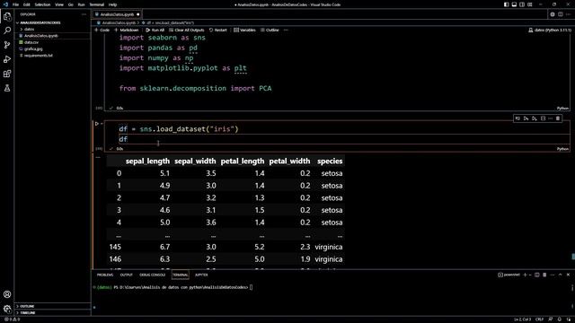Screen dimensions: 575x323
Task: Switch to the DEBUG CONSOLE tab
Action: click(152, 275)
